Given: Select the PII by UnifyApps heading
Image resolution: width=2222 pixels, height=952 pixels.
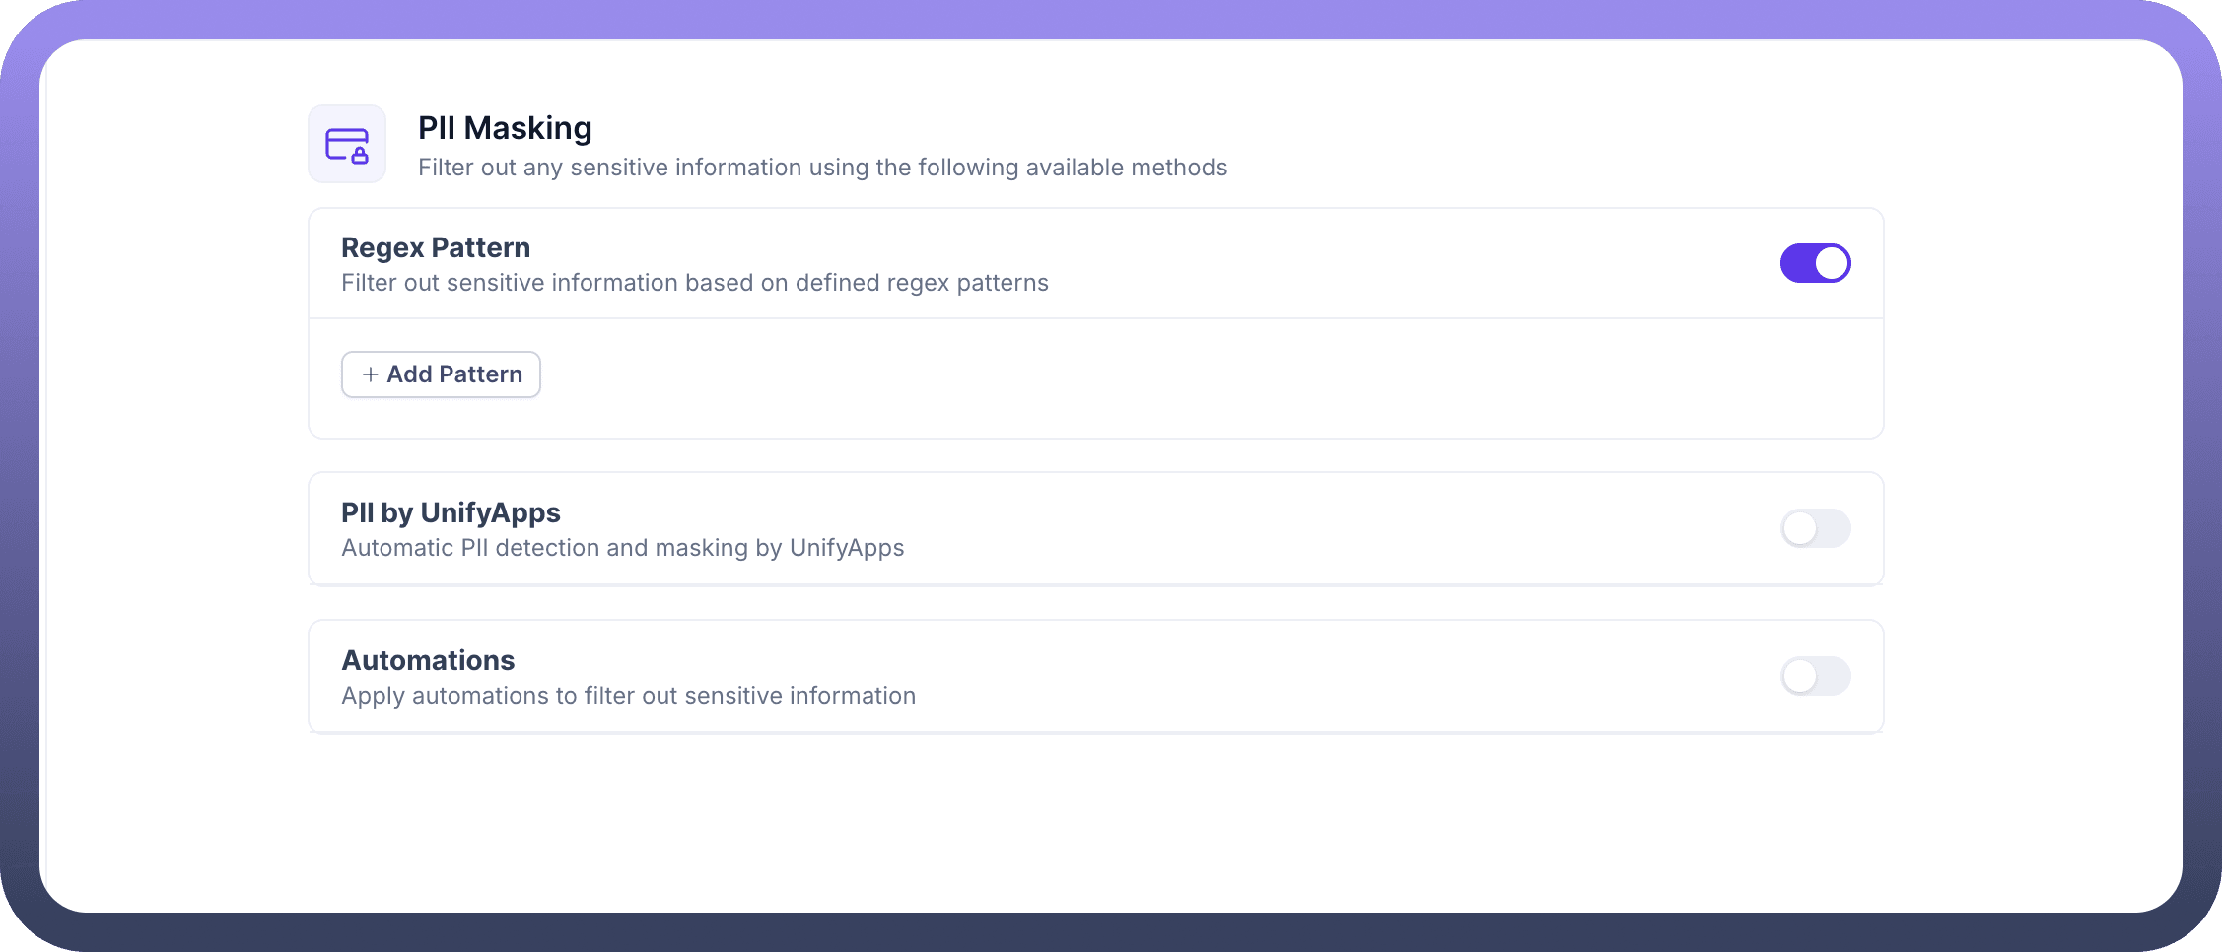Looking at the screenshot, I should [451, 512].
